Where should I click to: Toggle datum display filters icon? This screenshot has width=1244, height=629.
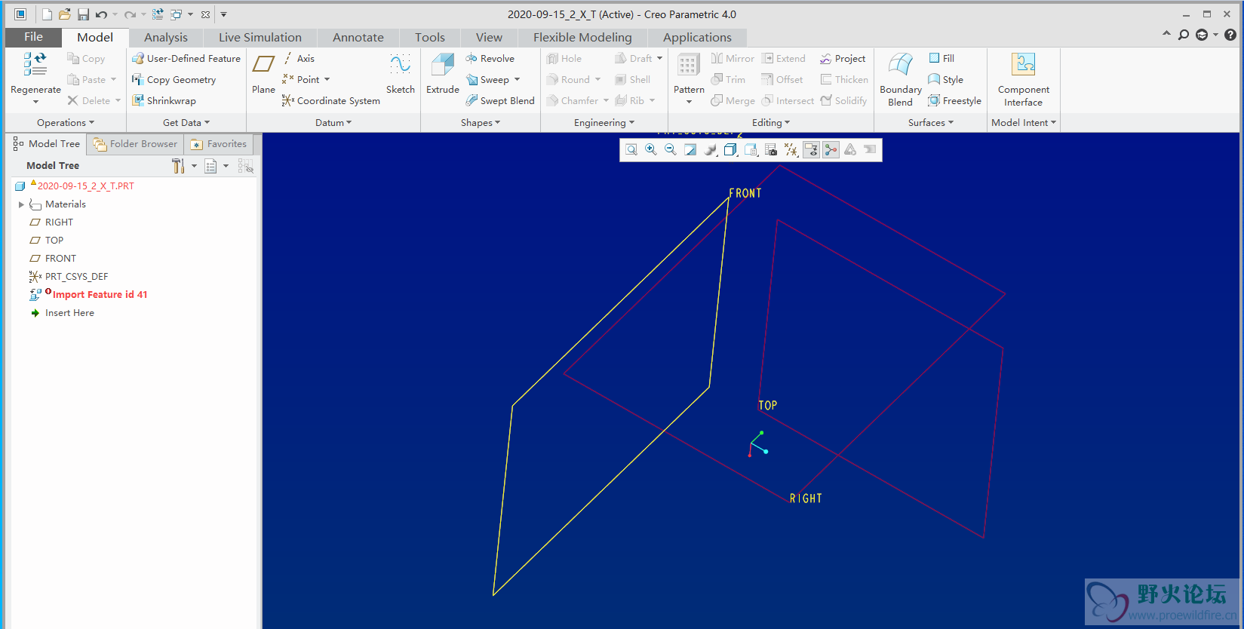pyautogui.click(x=791, y=150)
